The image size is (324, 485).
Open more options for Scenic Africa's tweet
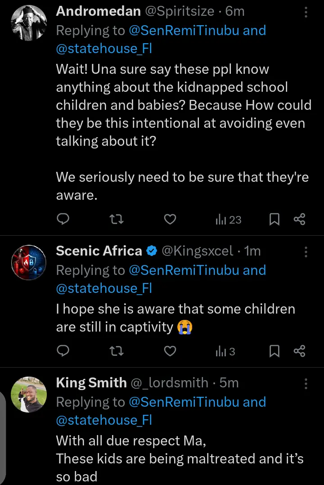(306, 252)
